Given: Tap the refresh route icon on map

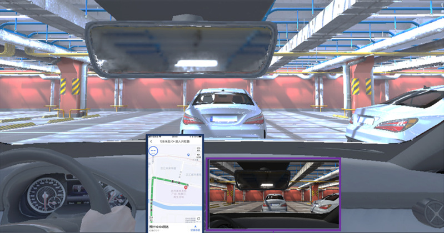Looking at the screenshot, I should (199, 219).
